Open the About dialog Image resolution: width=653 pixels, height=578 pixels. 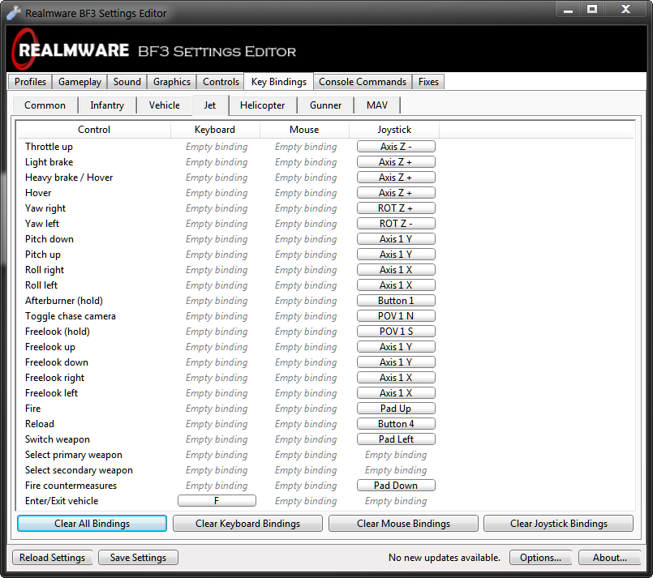click(610, 558)
